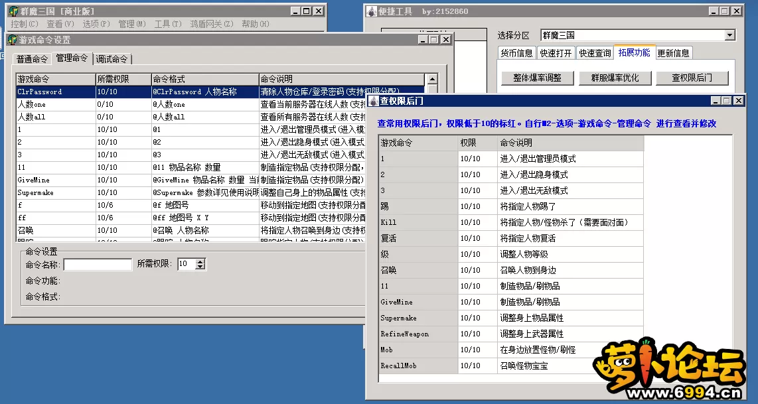Open the 管理(M) menu
758x404 pixels.
coord(132,24)
